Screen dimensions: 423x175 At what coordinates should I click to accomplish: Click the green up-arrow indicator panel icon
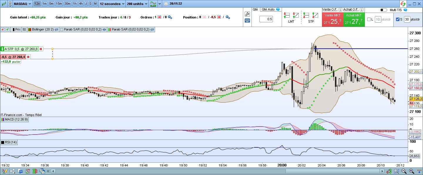7,30
